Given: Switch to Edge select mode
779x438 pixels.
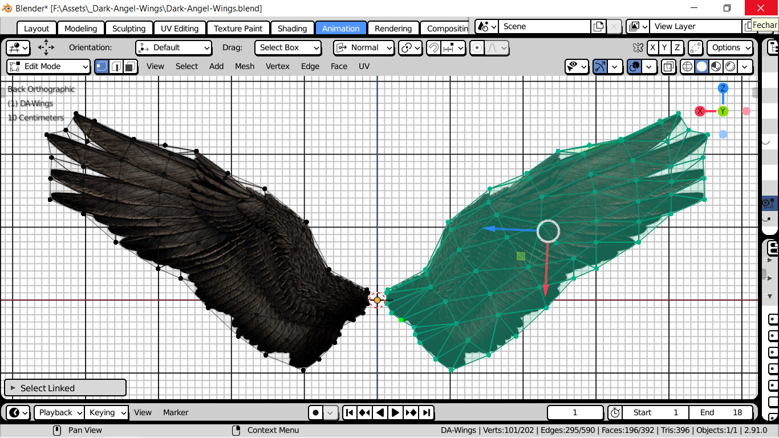Looking at the screenshot, I should pos(116,67).
